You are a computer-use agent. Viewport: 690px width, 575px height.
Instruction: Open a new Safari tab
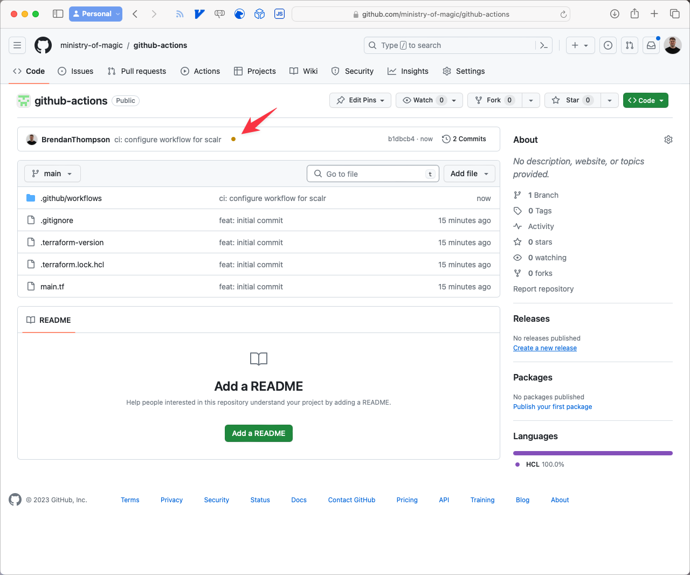coord(654,14)
